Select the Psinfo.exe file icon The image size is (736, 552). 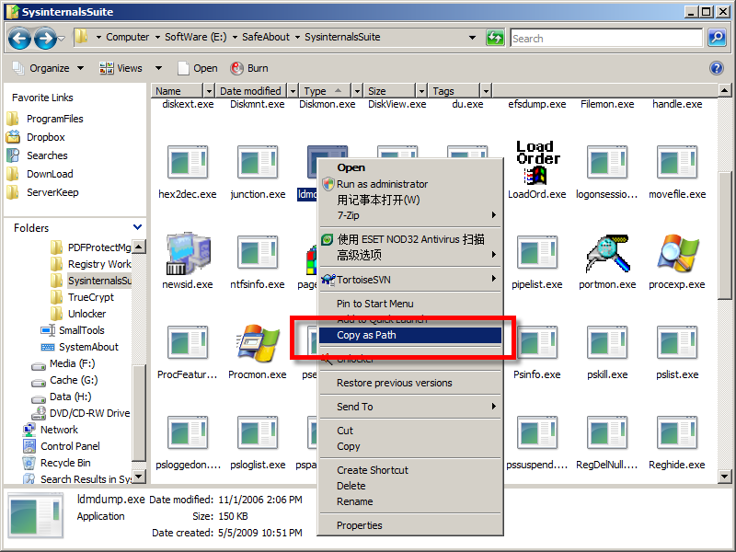coord(537,342)
